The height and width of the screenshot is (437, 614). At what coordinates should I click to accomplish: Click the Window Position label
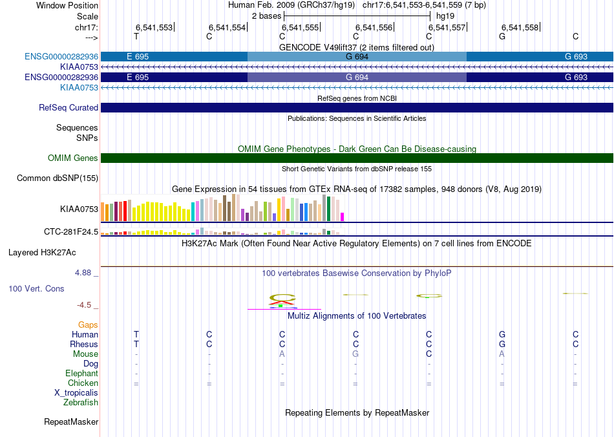pos(67,5)
